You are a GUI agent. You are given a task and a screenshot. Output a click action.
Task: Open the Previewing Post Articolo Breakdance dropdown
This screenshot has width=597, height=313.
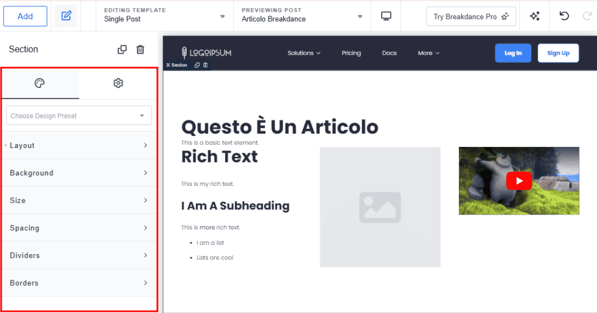coord(302,16)
